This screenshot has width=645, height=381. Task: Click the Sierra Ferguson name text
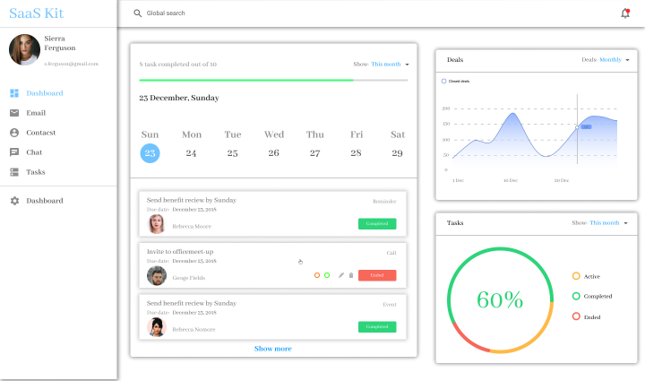click(x=60, y=43)
